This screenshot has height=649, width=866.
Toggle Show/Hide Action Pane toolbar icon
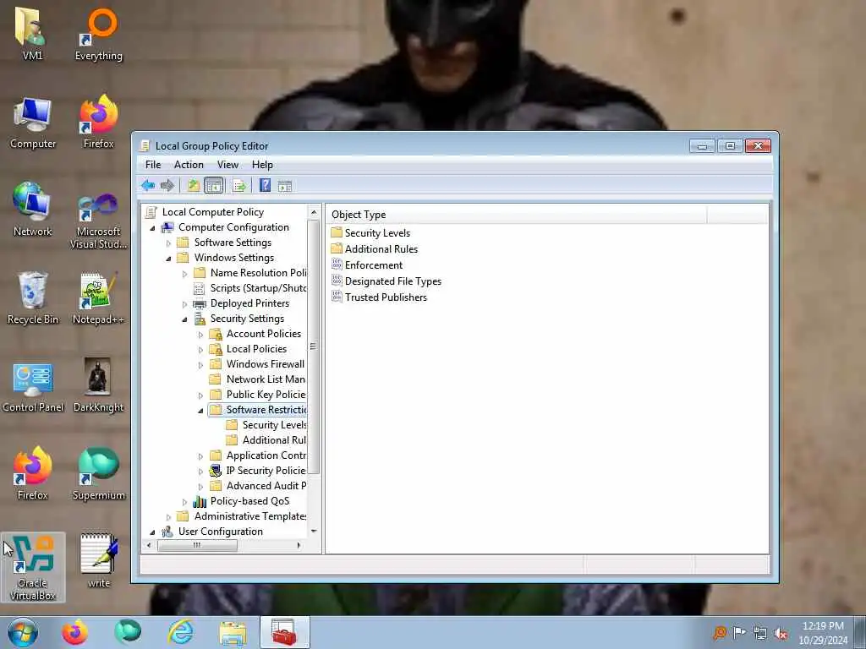(285, 185)
